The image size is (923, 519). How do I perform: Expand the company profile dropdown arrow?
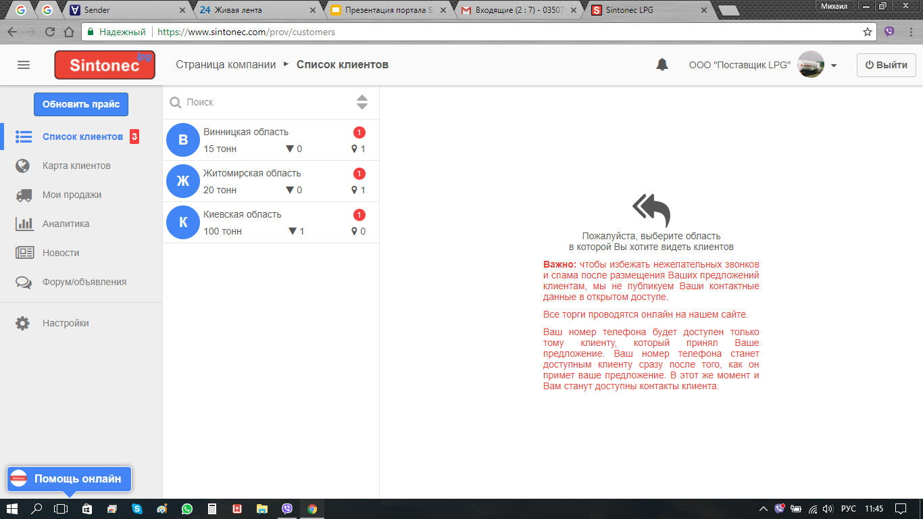[834, 66]
